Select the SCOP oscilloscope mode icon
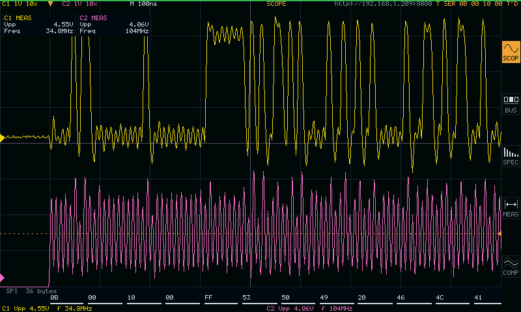The height and width of the screenshot is (312, 521). click(x=511, y=52)
